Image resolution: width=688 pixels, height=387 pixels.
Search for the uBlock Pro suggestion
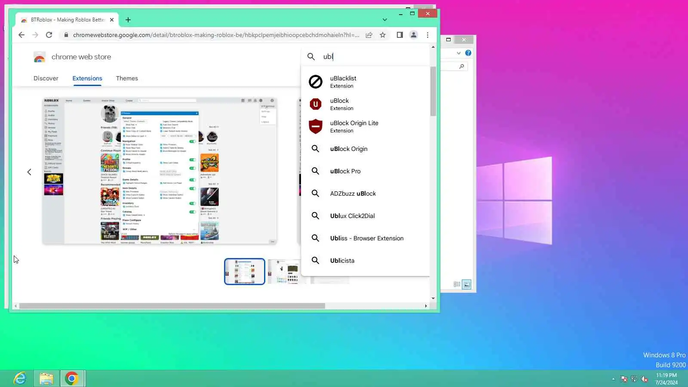pos(365,171)
